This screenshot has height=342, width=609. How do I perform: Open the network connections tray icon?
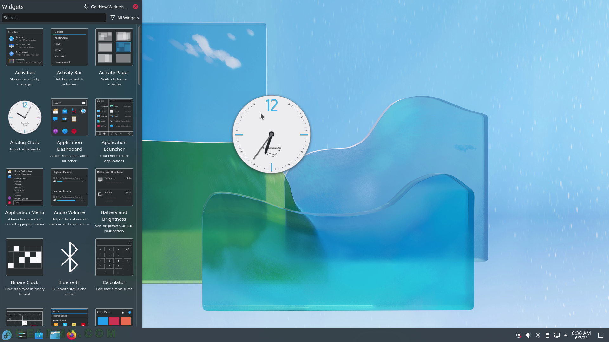coord(557,335)
